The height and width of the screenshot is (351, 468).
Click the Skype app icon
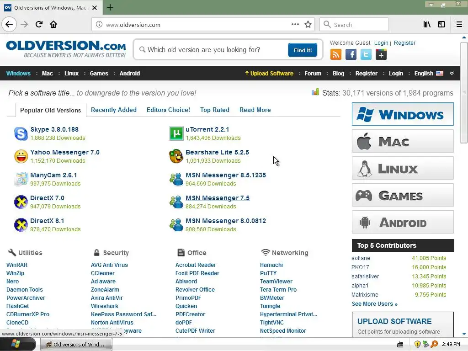pos(21,133)
